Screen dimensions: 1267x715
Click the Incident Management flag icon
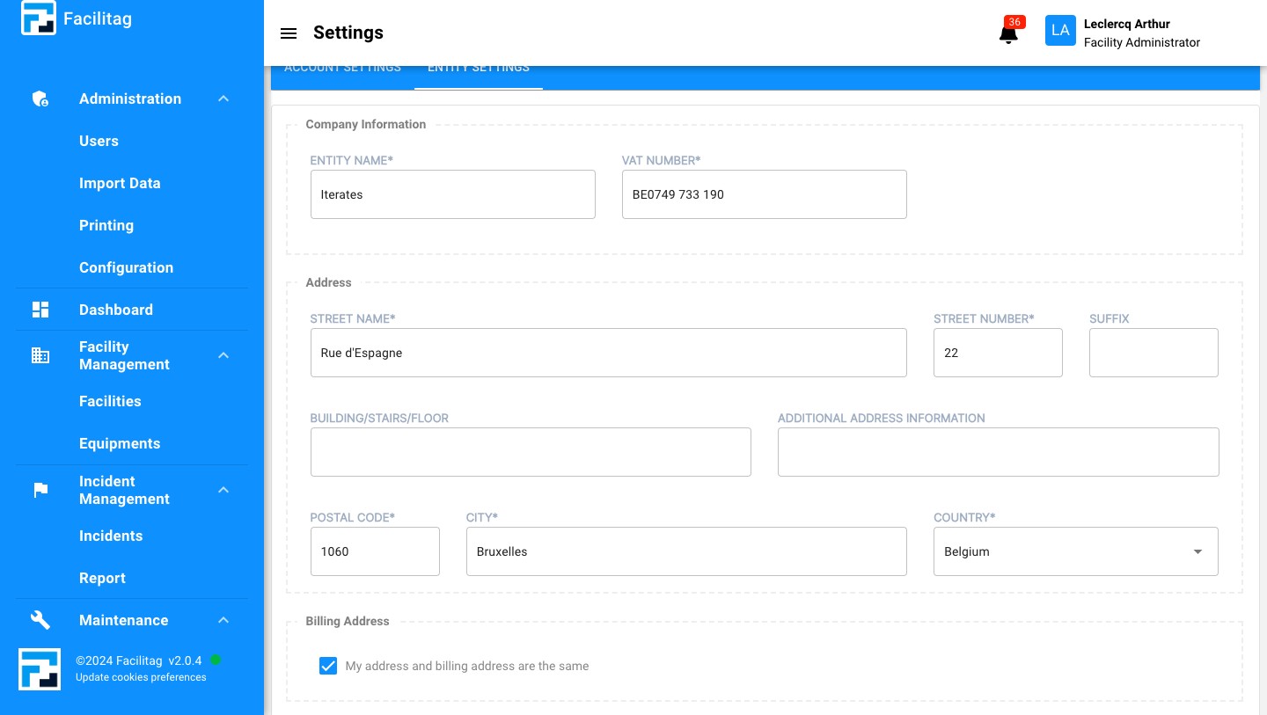click(40, 490)
